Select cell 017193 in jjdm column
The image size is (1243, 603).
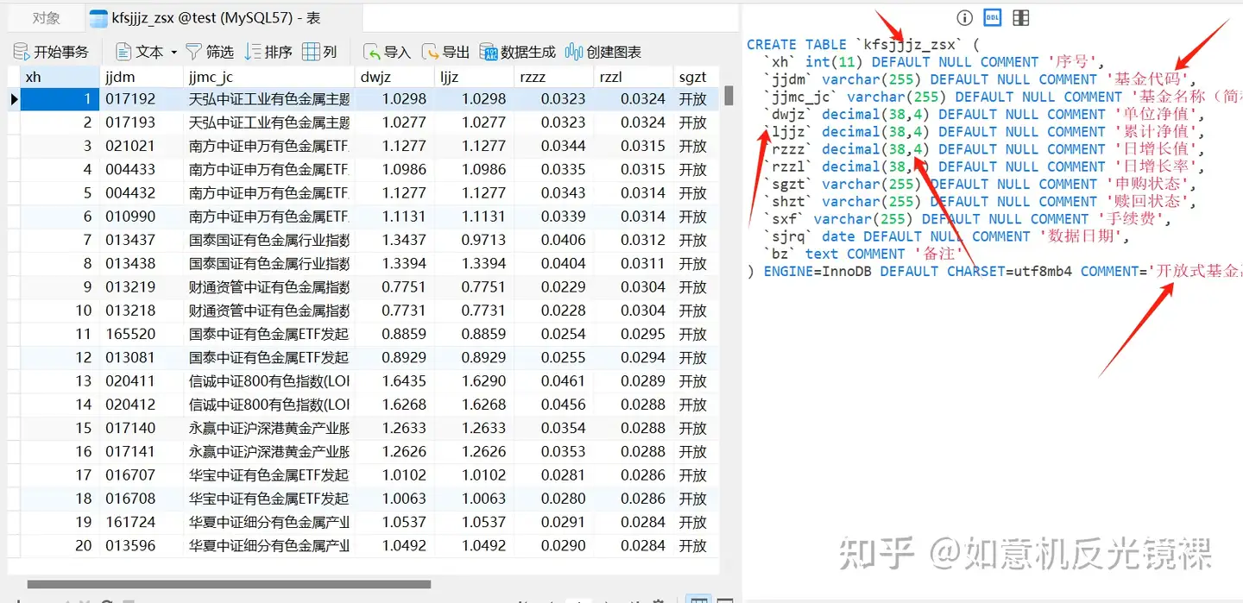(141, 122)
